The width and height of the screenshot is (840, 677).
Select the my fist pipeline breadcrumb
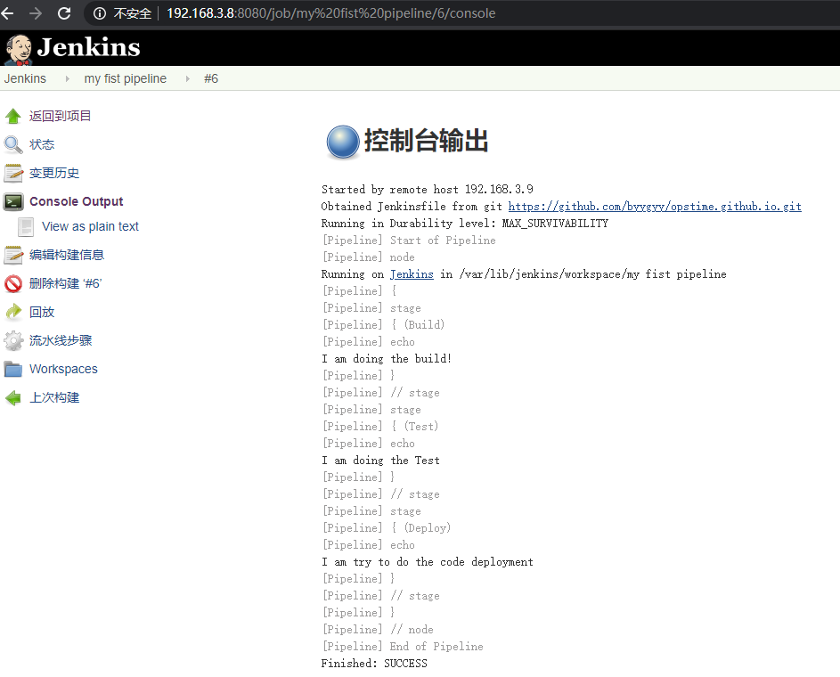tap(125, 78)
